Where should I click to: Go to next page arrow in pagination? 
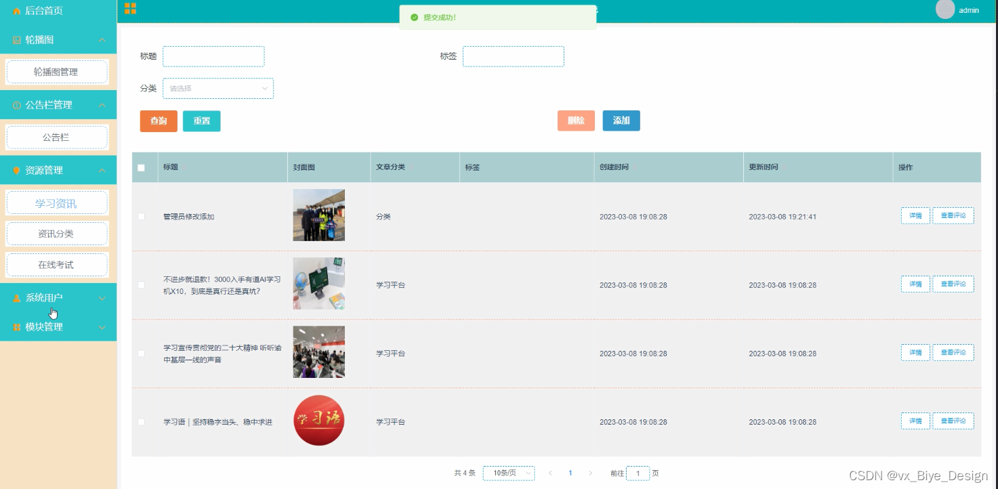coord(591,473)
